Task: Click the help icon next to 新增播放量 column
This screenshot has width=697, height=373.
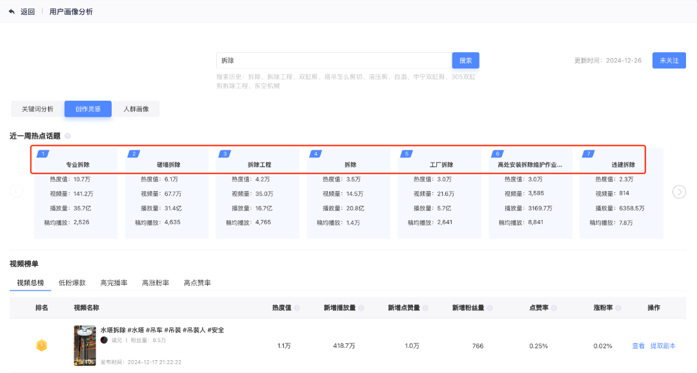Action: (x=361, y=308)
